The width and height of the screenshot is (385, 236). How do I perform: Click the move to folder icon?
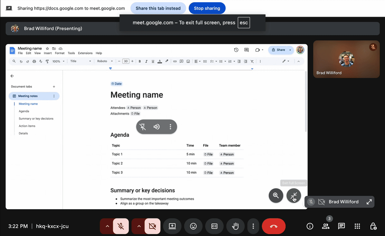coord(54,49)
